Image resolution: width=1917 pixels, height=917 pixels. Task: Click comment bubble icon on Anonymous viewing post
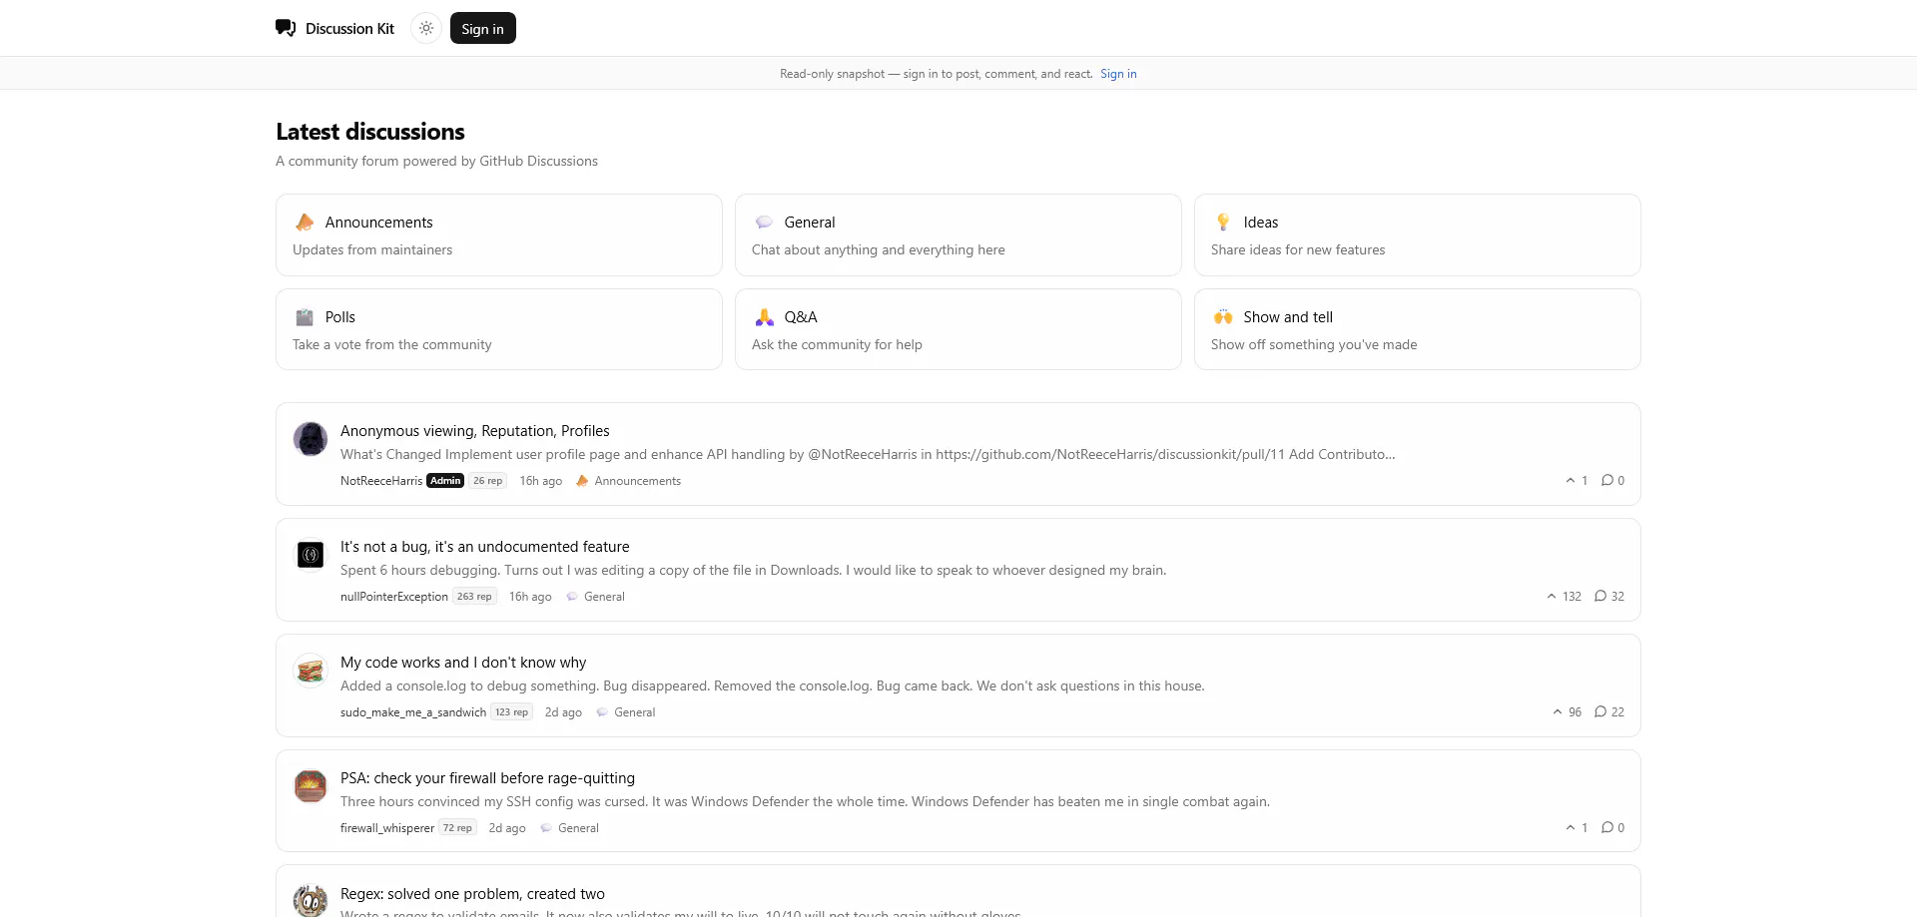coord(1606,481)
